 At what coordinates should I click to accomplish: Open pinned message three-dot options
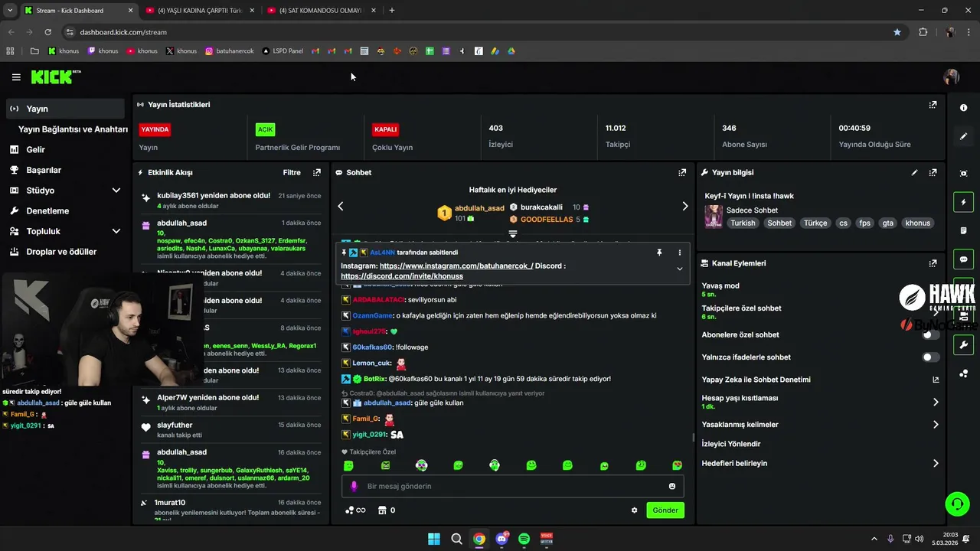point(679,253)
